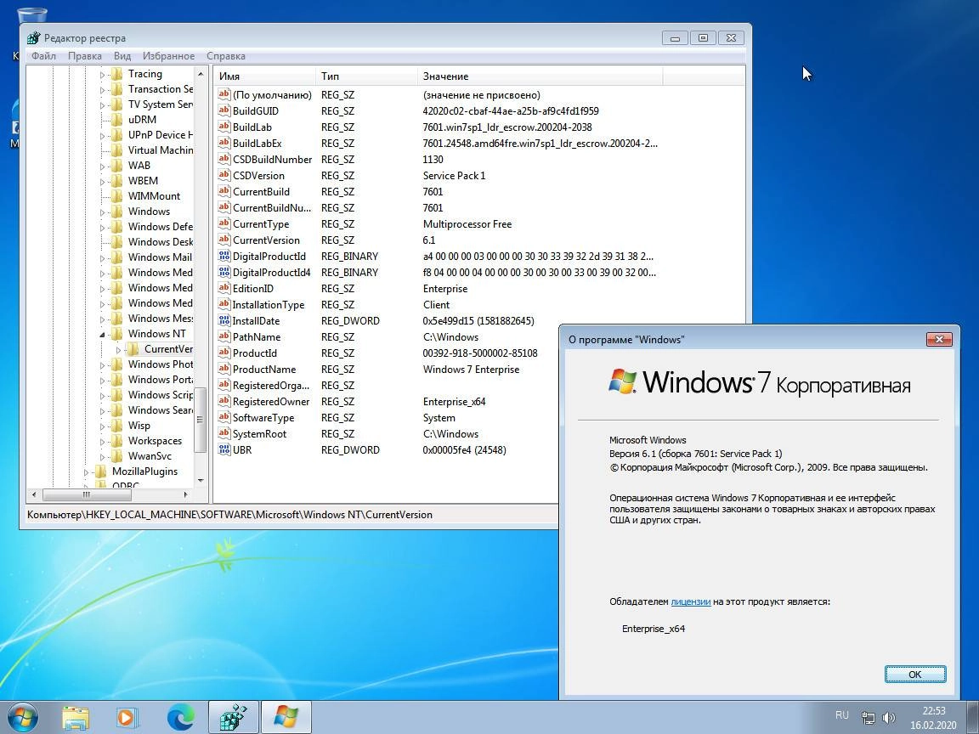
Task: Expand the WwanSvc key
Action: [102, 456]
